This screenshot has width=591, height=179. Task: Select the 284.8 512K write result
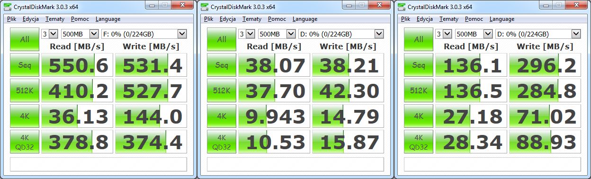point(545,90)
